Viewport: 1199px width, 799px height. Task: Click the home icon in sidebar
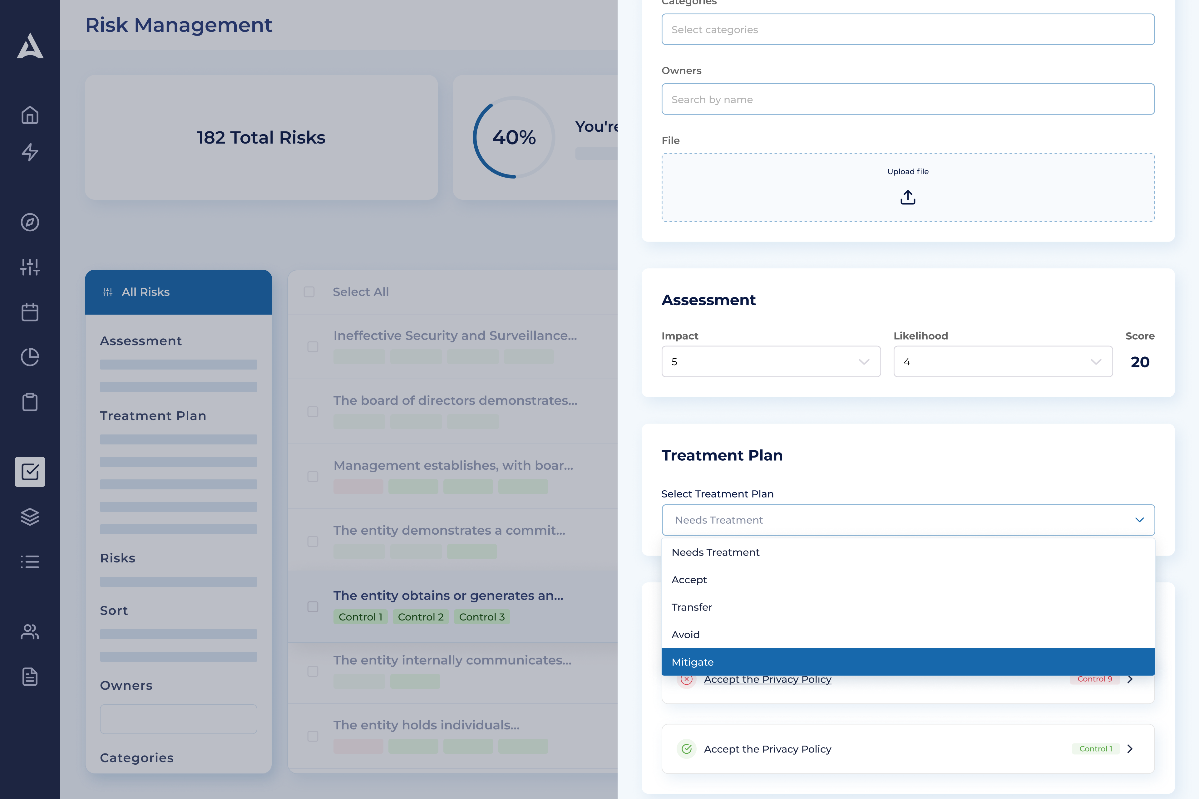coord(30,115)
